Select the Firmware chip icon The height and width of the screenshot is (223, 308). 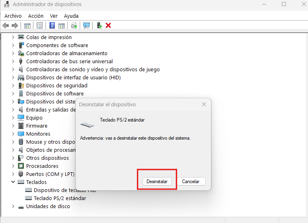point(21,126)
